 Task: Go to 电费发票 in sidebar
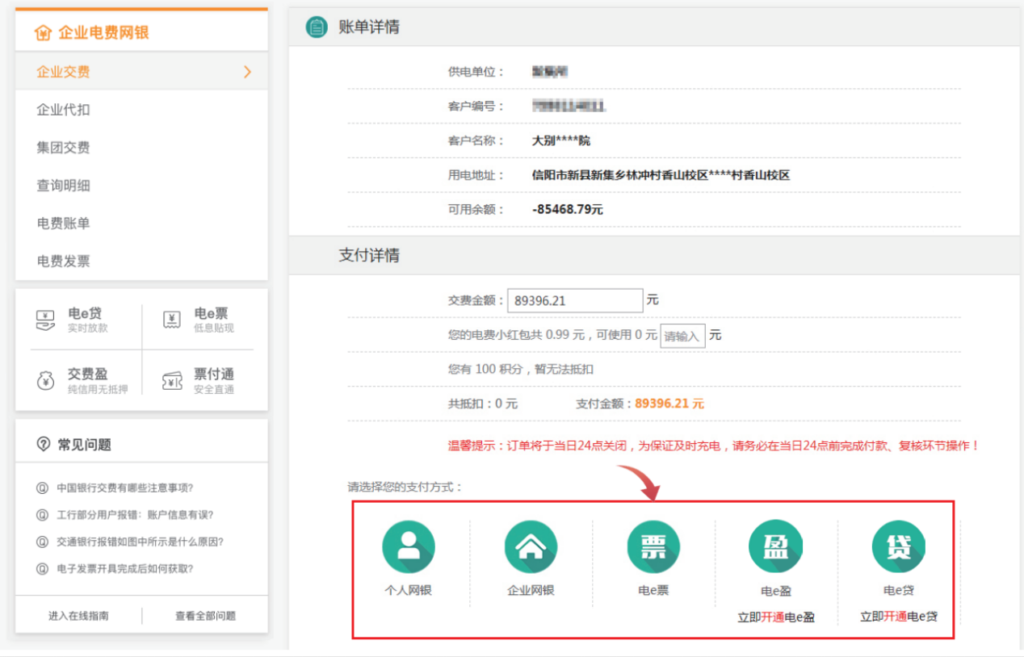(63, 262)
